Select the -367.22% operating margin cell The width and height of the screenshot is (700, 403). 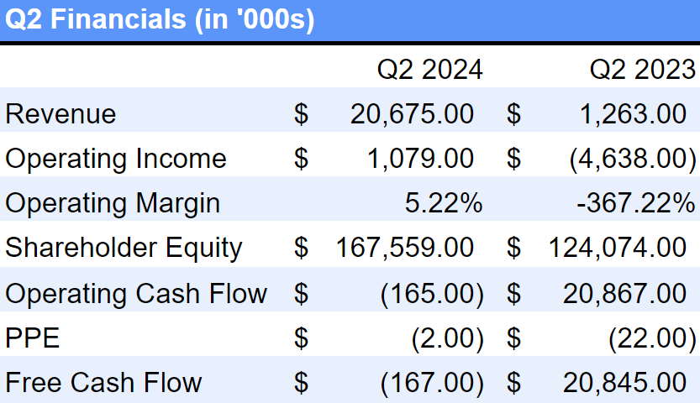636,203
